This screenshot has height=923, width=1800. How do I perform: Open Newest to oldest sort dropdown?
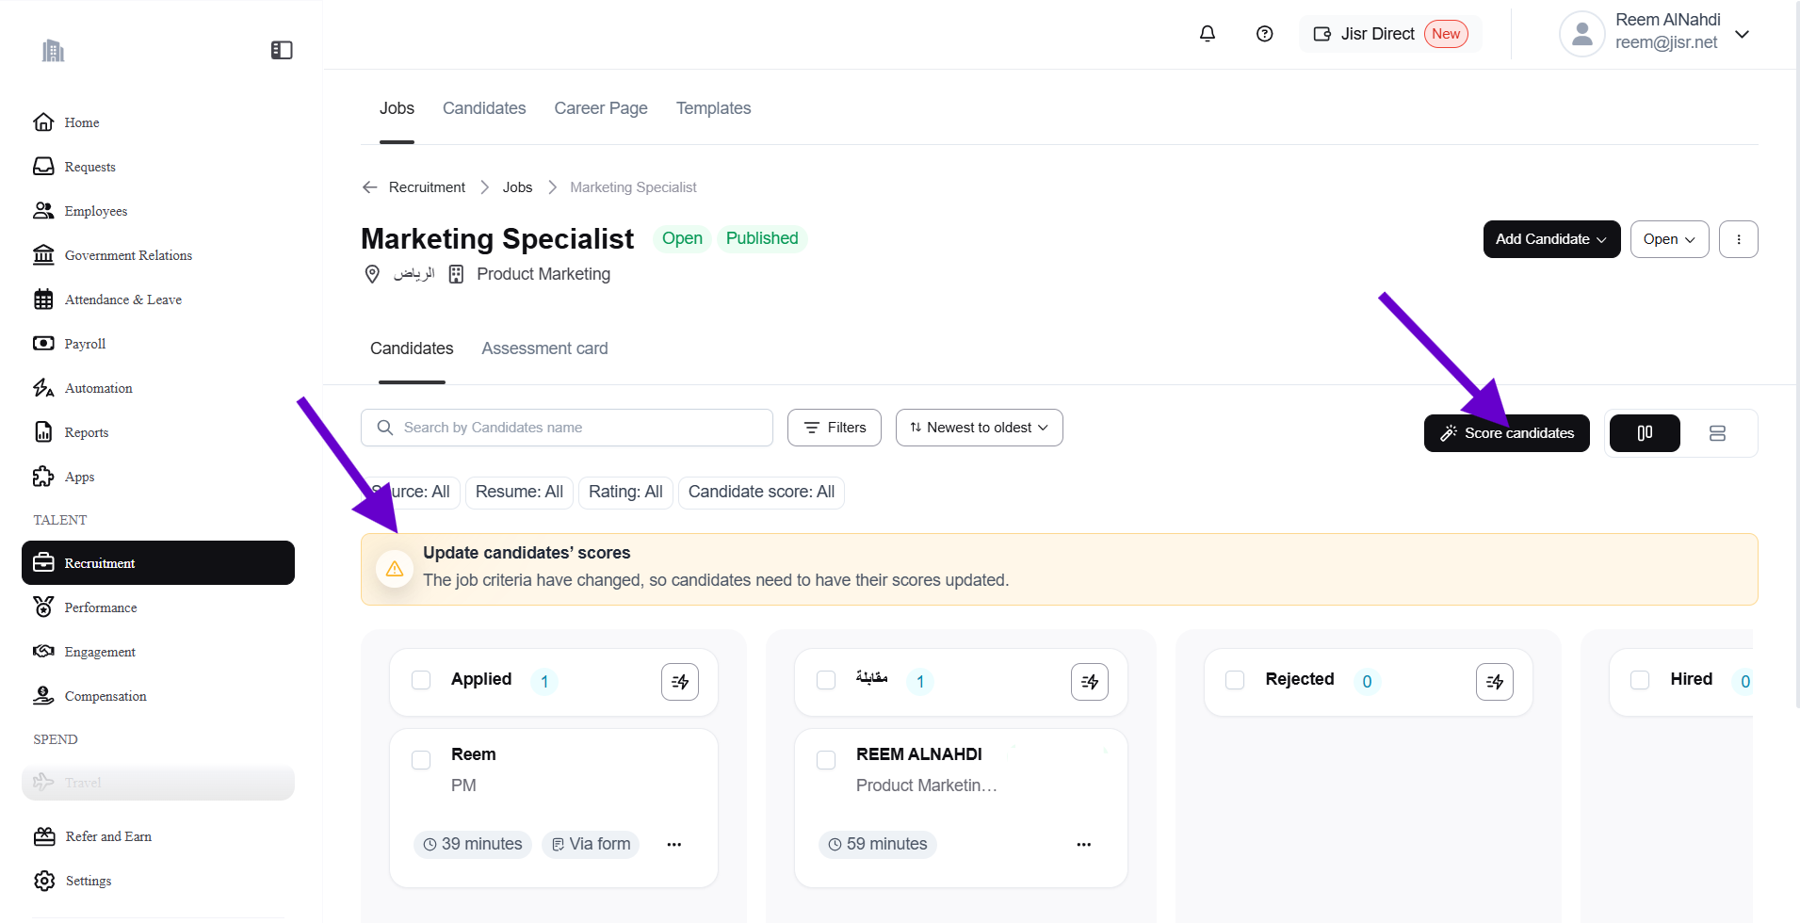click(979, 428)
